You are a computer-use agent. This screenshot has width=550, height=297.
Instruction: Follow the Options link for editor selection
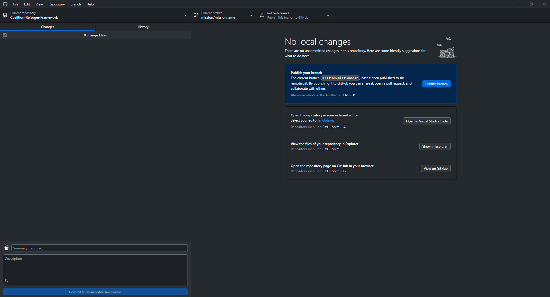coord(328,120)
